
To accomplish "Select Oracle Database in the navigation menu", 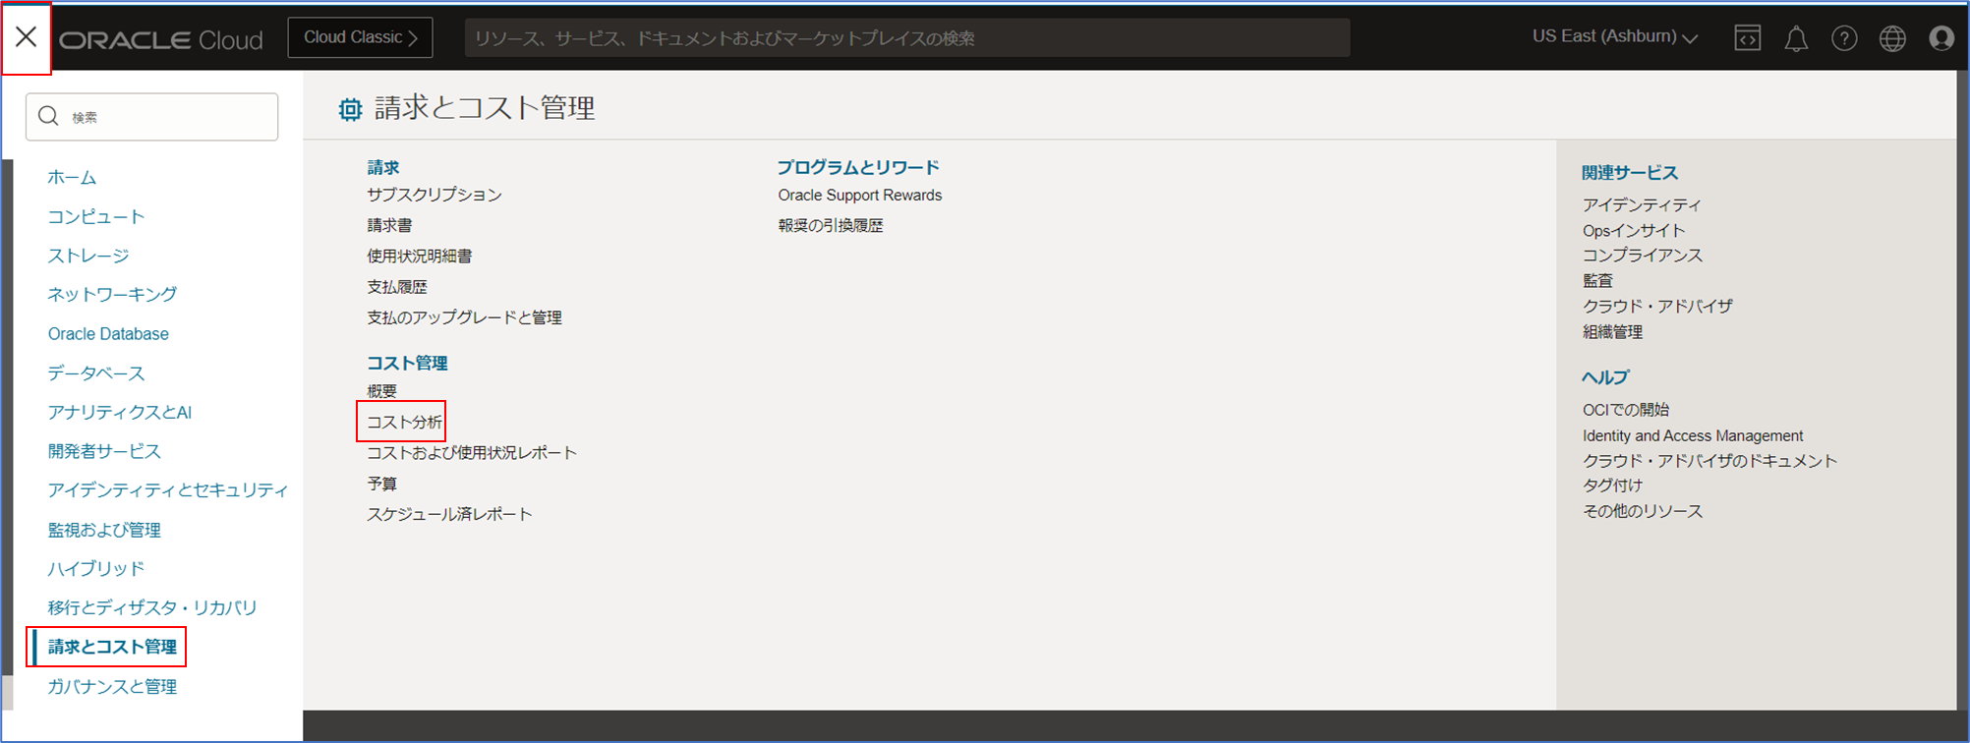I will pyautogui.click(x=108, y=334).
